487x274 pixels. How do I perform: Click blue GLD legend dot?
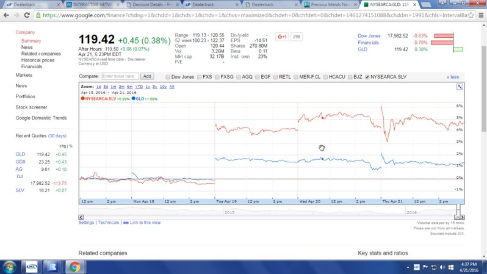133,98
